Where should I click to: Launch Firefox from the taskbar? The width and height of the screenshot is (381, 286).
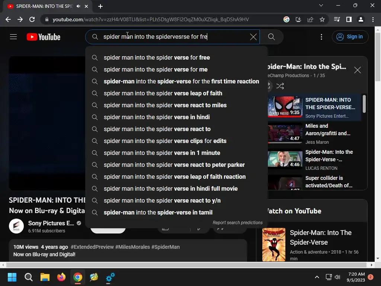point(61,277)
